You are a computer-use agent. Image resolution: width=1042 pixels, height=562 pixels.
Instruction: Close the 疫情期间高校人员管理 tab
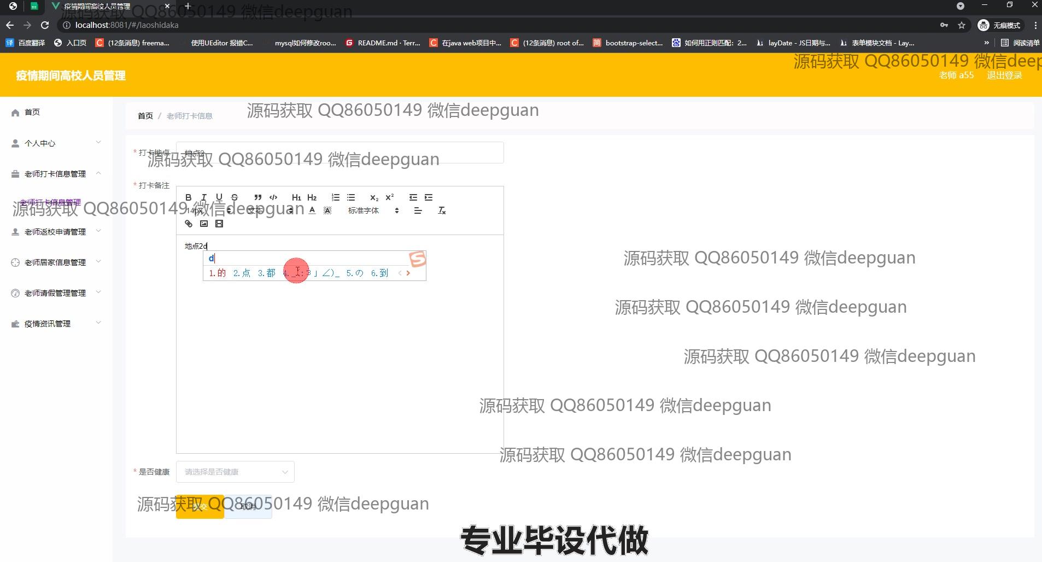167,6
